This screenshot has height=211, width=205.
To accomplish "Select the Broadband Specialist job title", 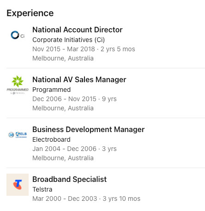I will (70, 179).
